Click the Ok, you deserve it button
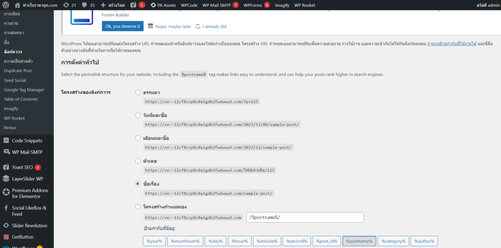 point(123,26)
